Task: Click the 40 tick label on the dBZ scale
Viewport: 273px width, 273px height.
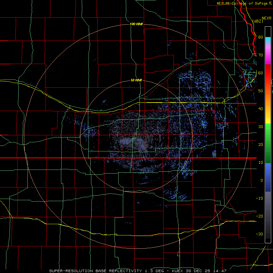Action: [261, 109]
